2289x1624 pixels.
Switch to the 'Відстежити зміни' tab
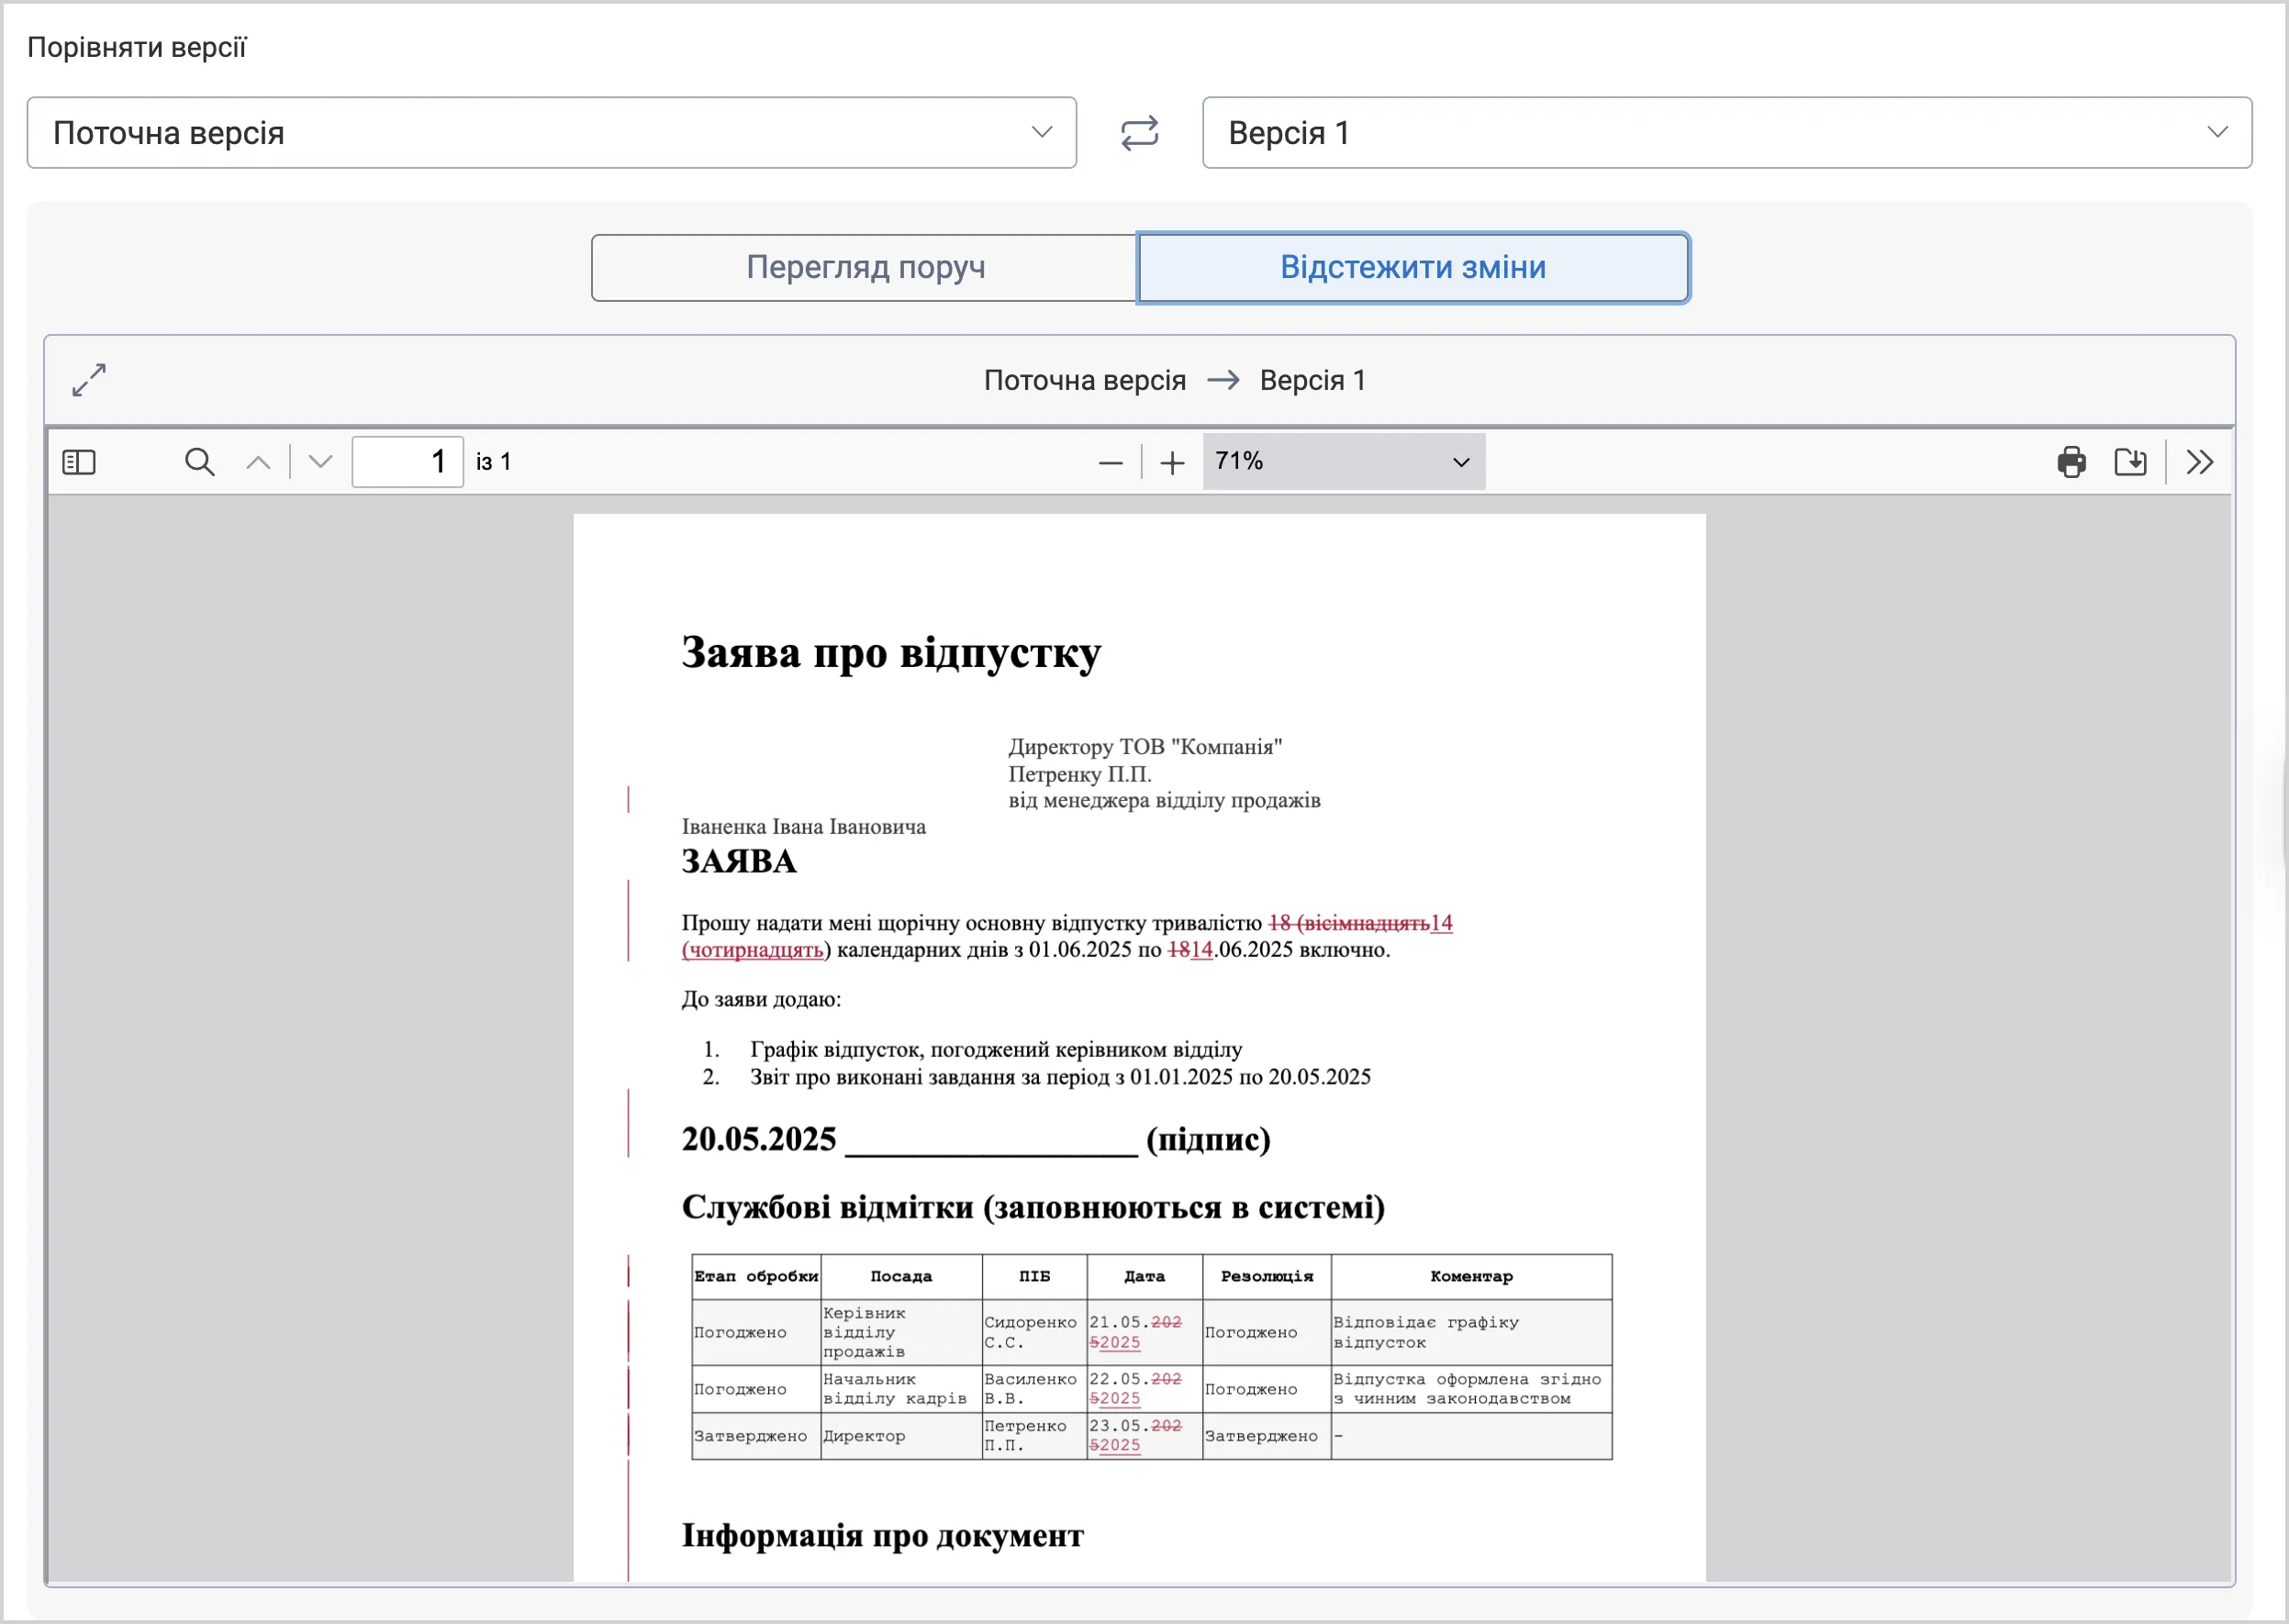[1413, 268]
